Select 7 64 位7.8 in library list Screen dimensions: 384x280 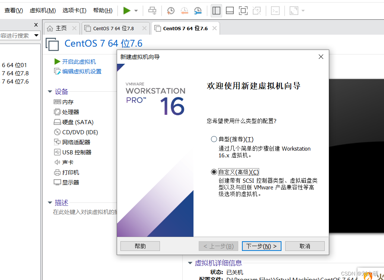(x=15, y=73)
